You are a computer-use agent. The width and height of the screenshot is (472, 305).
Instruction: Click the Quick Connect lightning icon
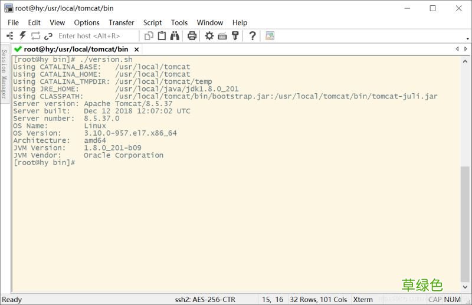[22, 36]
